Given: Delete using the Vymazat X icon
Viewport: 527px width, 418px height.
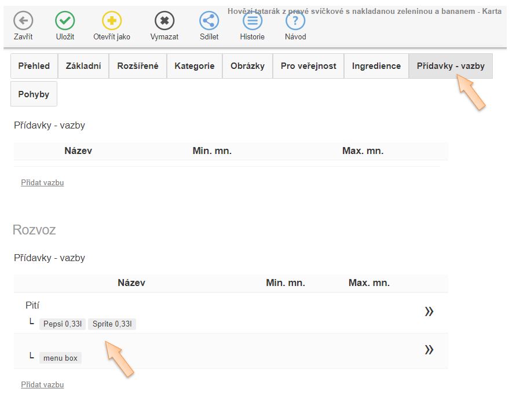Looking at the screenshot, I should click(164, 21).
